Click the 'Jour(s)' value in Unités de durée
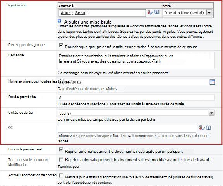This screenshot has width=223, height=186. pyautogui.click(x=65, y=113)
